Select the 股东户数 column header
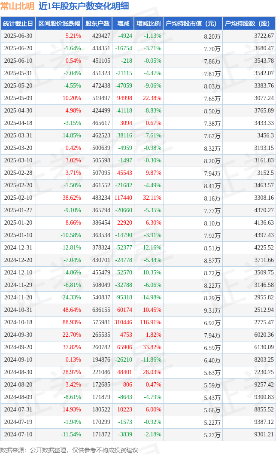The image size is (276, 454). coord(97,24)
